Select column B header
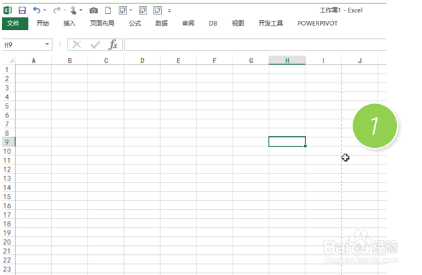This screenshot has height=275, width=422. coord(69,61)
